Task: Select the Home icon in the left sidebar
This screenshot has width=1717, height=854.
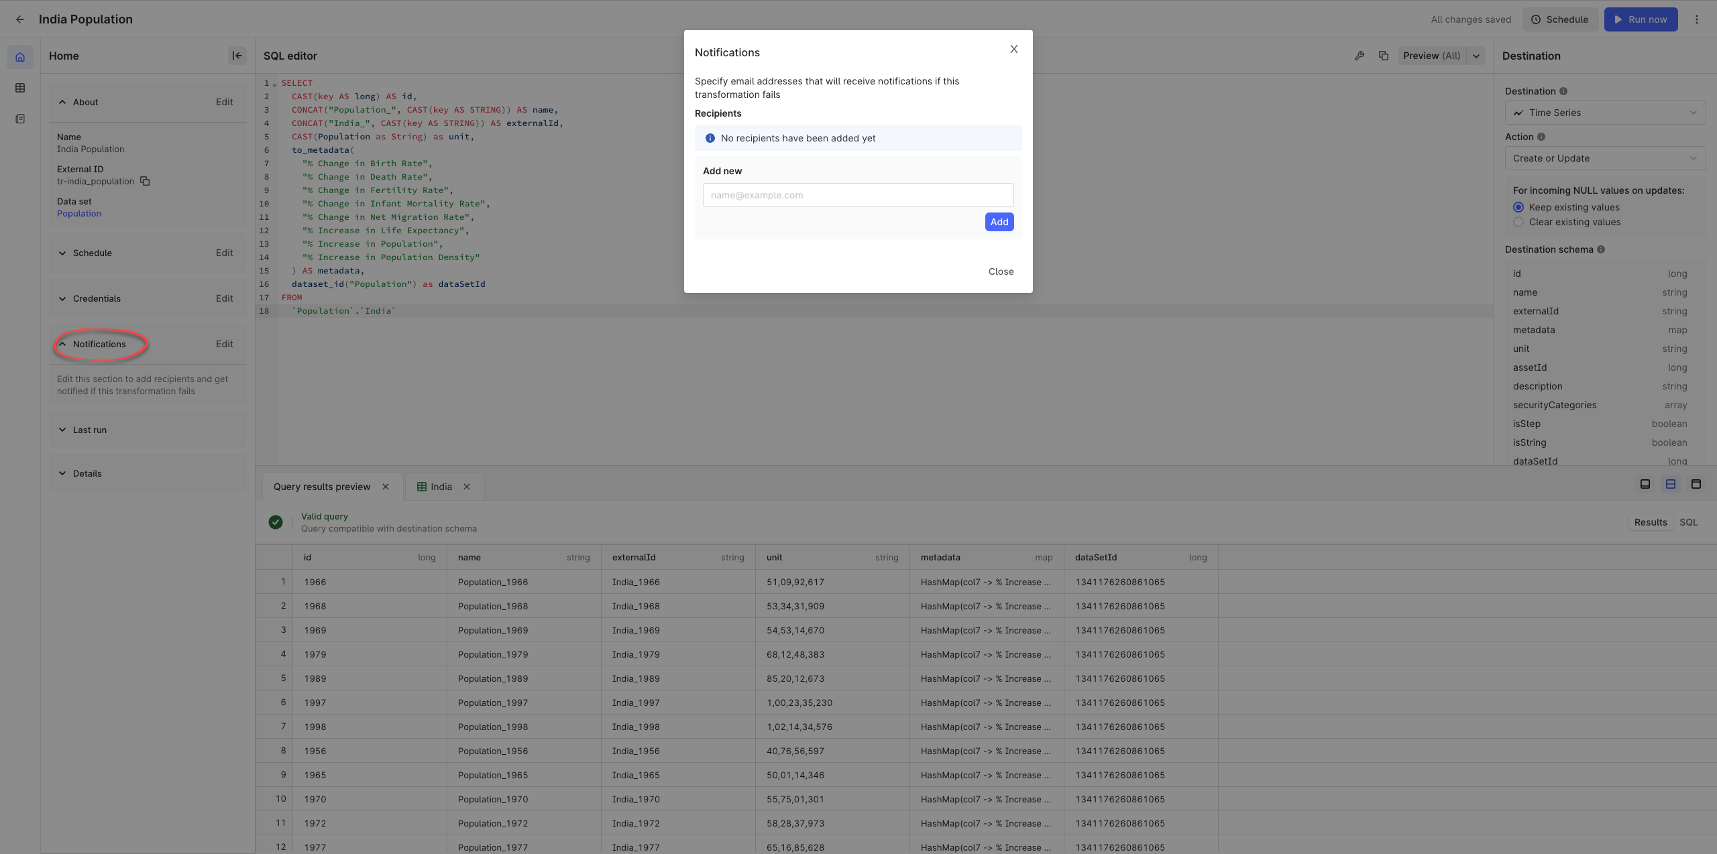Action: tap(19, 56)
